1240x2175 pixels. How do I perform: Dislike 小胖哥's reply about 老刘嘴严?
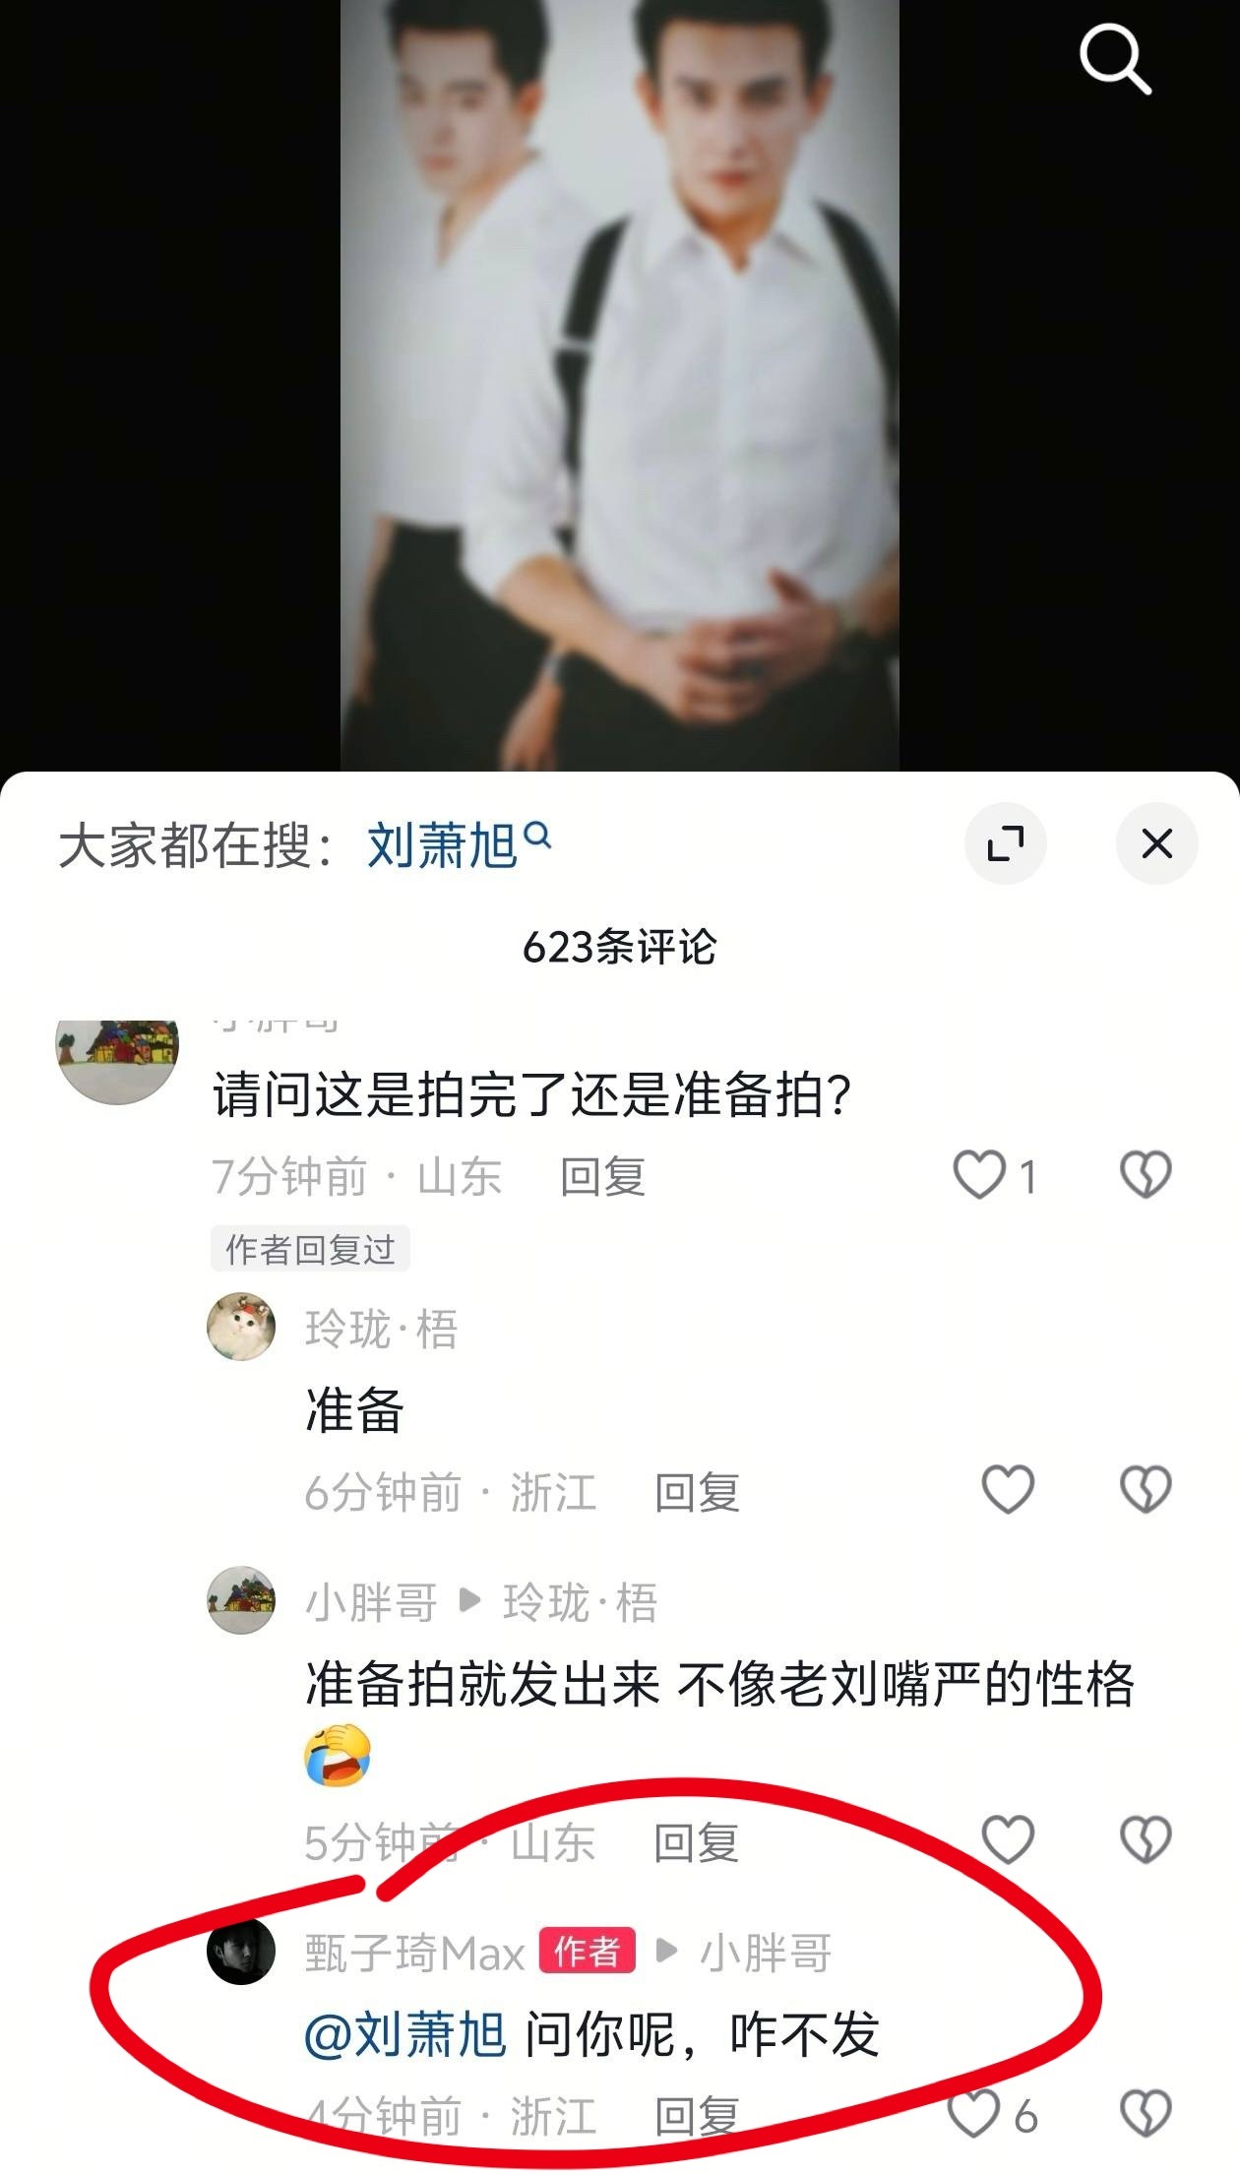1147,1840
